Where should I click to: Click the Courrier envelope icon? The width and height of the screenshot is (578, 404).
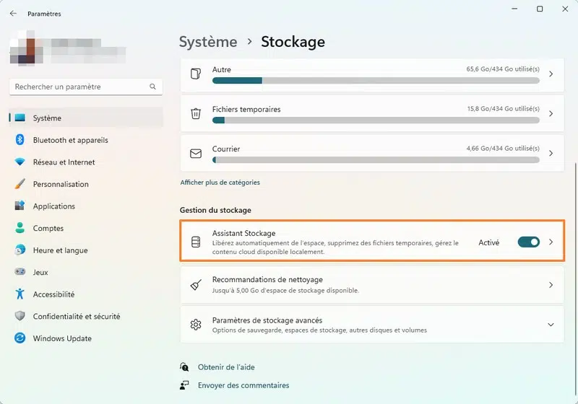pyautogui.click(x=196, y=154)
